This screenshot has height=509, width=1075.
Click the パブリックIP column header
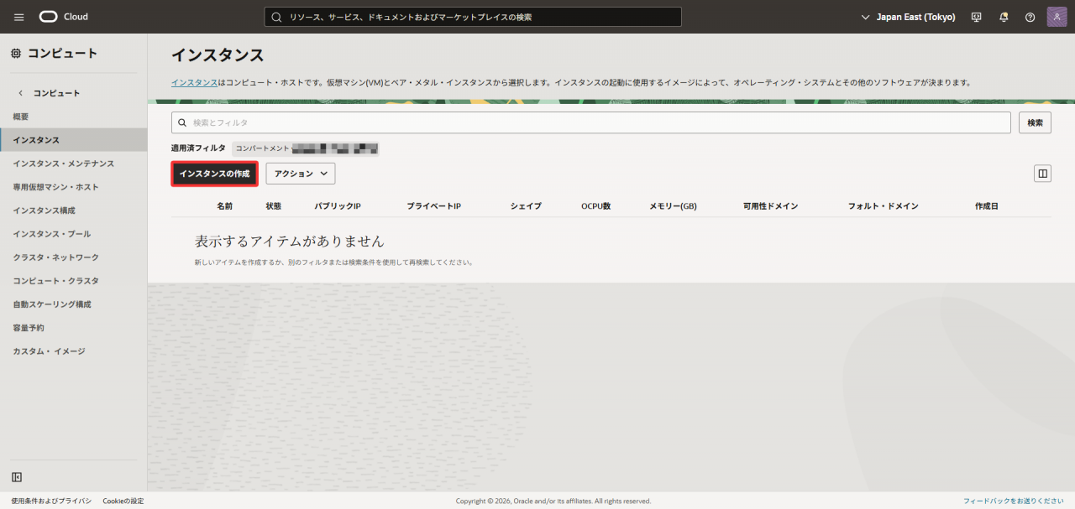click(337, 206)
